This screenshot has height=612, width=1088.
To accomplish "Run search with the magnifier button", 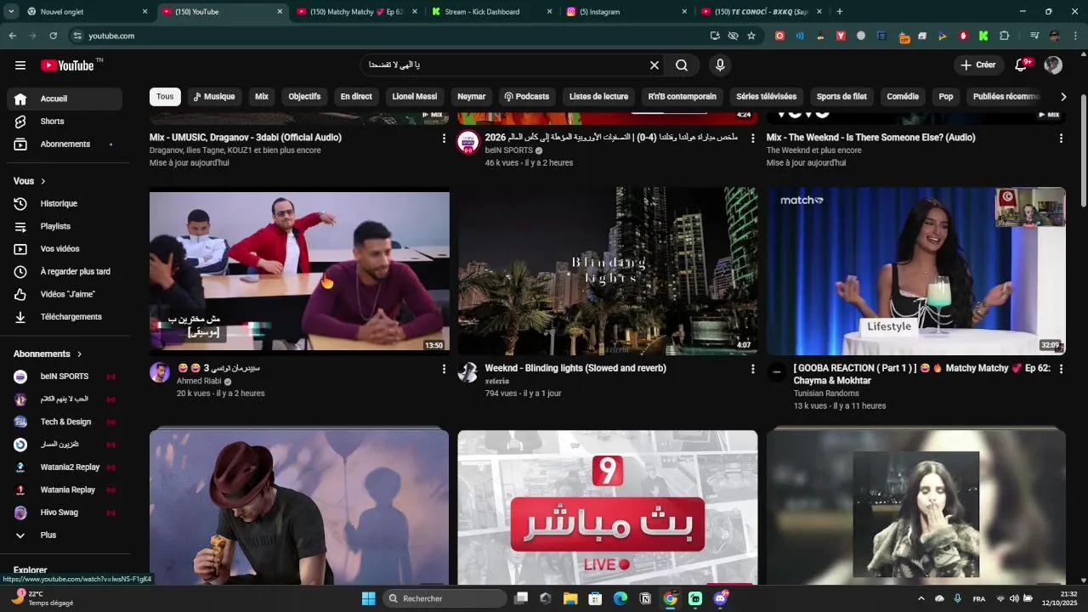I will pyautogui.click(x=682, y=65).
